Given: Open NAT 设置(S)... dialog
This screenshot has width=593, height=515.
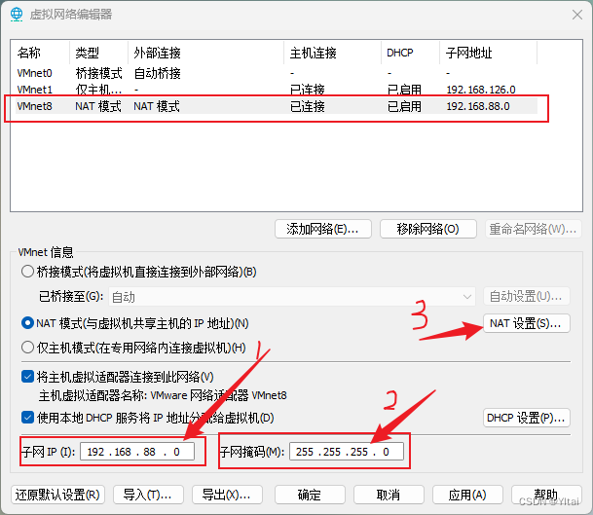Looking at the screenshot, I should pos(526,323).
